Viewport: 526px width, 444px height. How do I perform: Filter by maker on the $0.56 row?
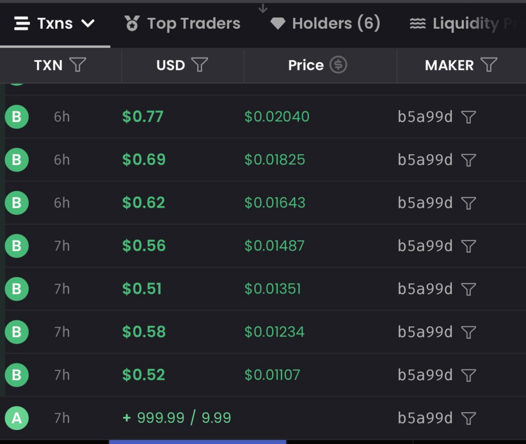(468, 246)
